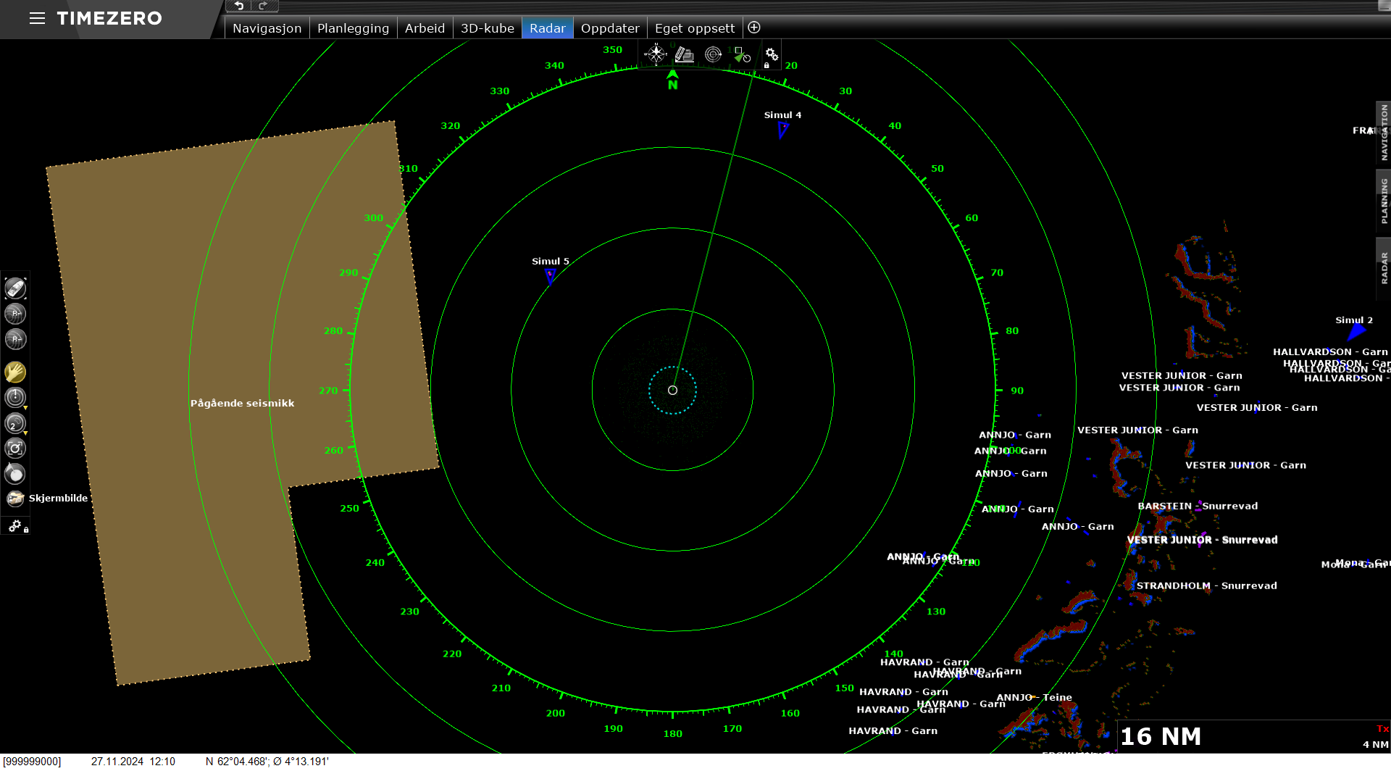Image resolution: width=1391 pixels, height=771 pixels.
Task: Add a new workspace with plus button
Action: pyautogui.click(x=754, y=28)
